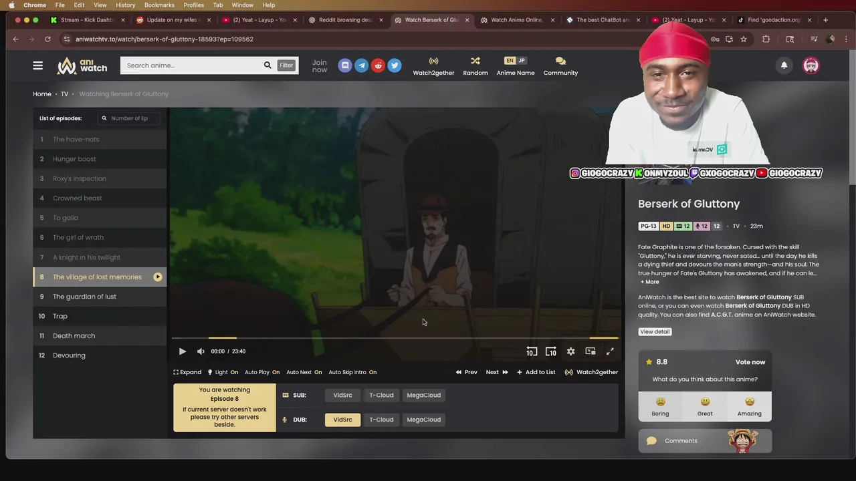The height and width of the screenshot is (481, 856).
Task: Skip the video forward 10 seconds
Action: (x=551, y=351)
